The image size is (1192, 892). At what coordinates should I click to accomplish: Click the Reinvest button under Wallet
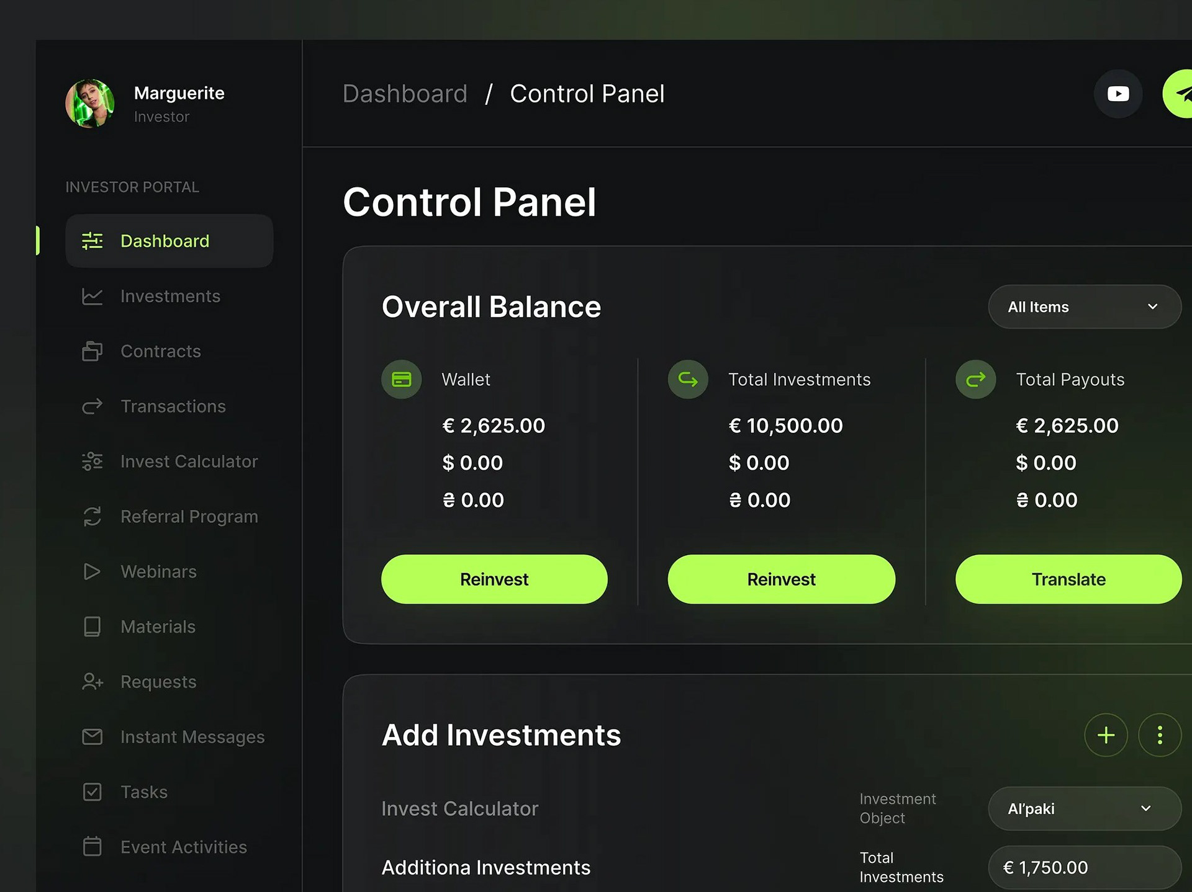(x=494, y=579)
